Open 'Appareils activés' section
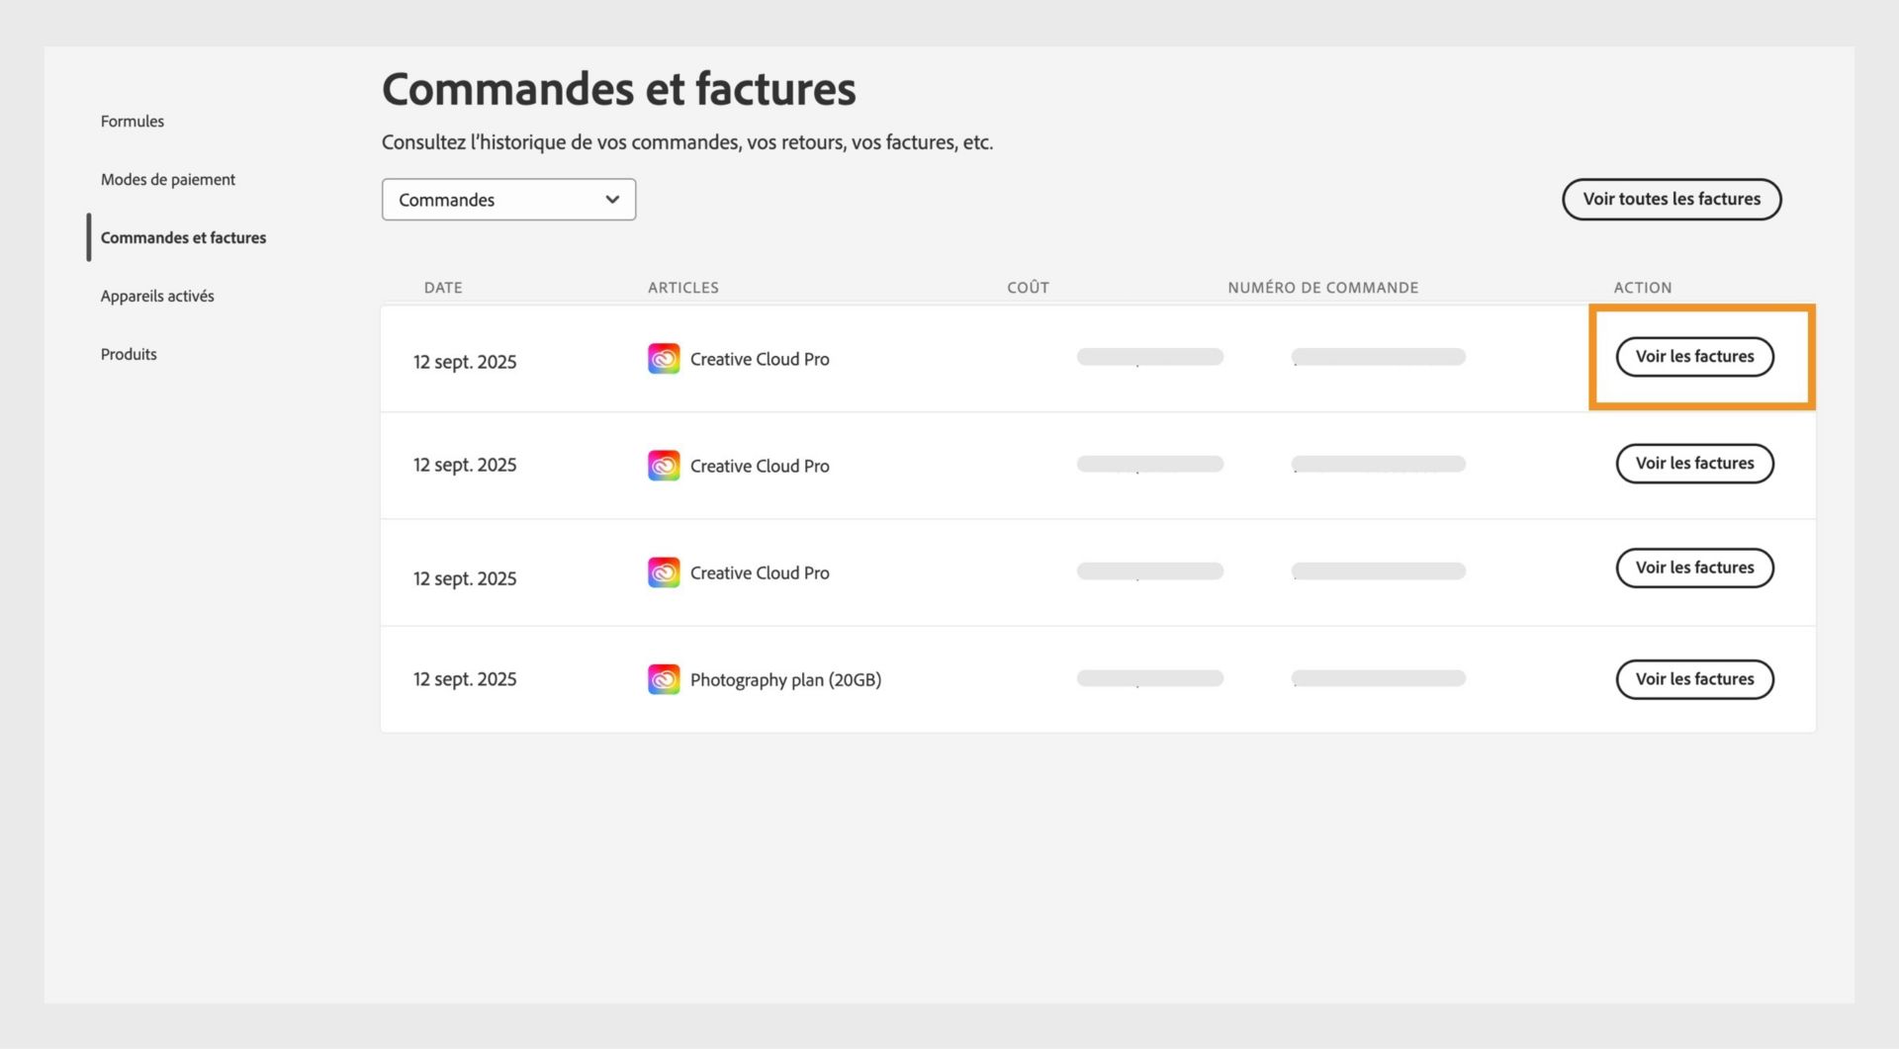The height and width of the screenshot is (1049, 1899). point(157,296)
